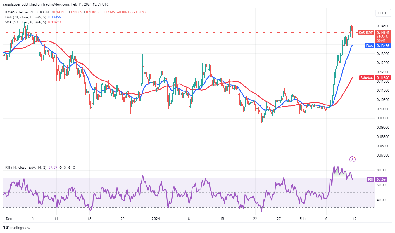Click the 2024 label on time axis
Viewport: 395px width, 233px height.
(156, 218)
